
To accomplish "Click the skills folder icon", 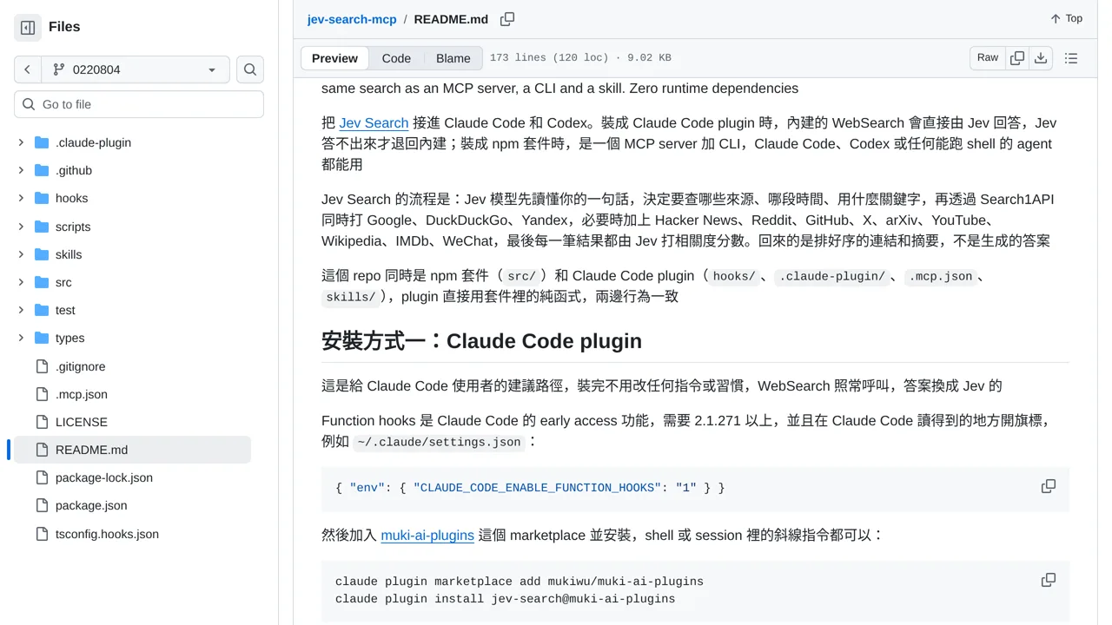I will 42,254.
